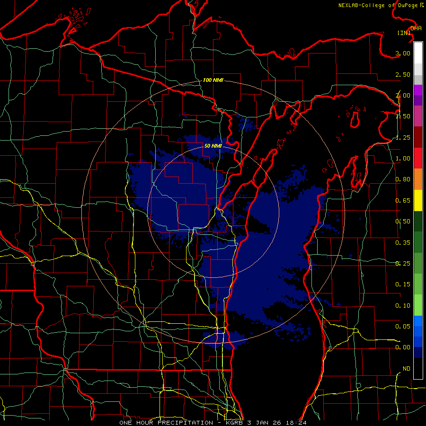Click the NEXLAB-College of DuPage credit text

[381, 5]
